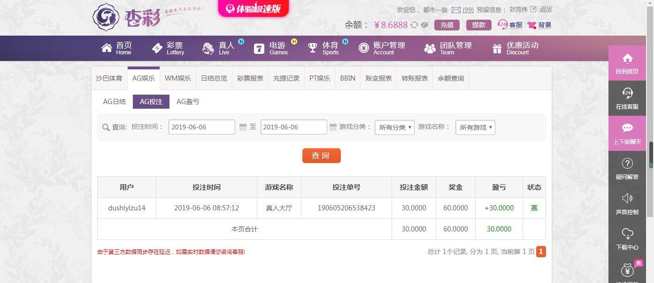654x283 pixels.
Task: Open 在线客服 in the side panel
Action: [x=627, y=98]
